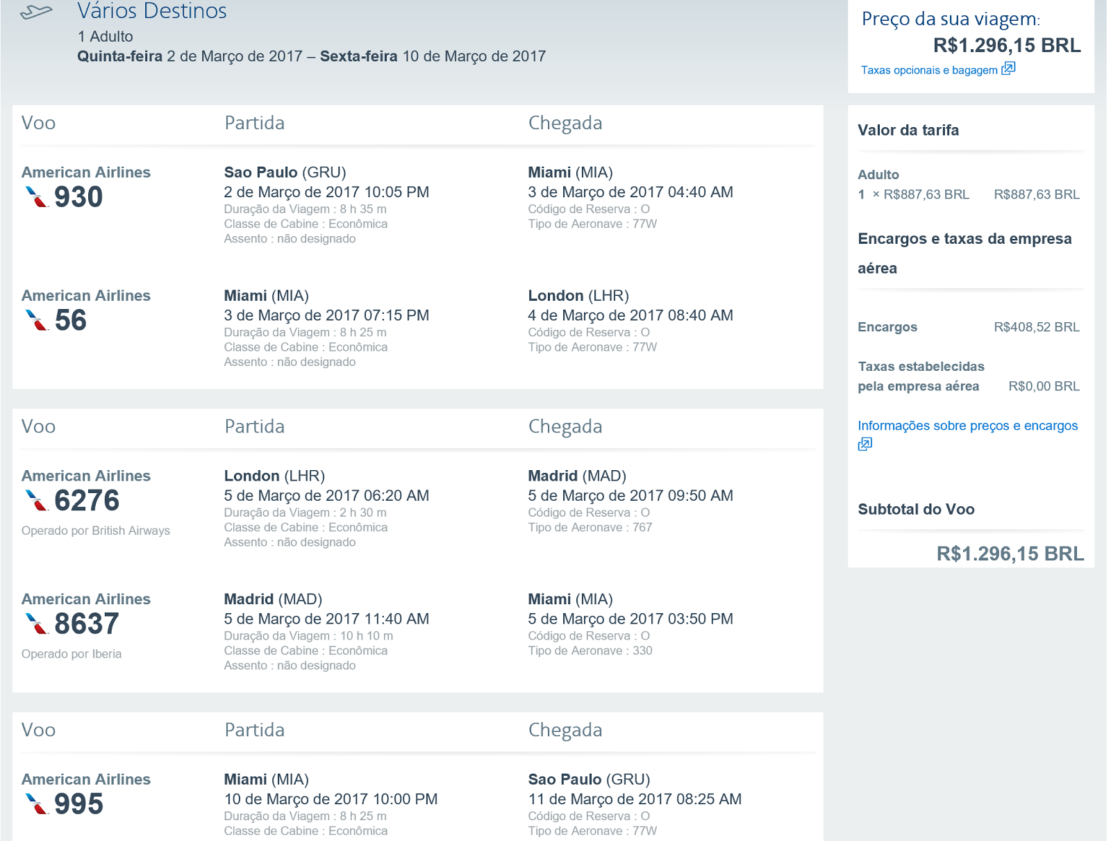
Task: Click Madrid (MAD) departure of flight 8637
Action: pyautogui.click(x=273, y=599)
